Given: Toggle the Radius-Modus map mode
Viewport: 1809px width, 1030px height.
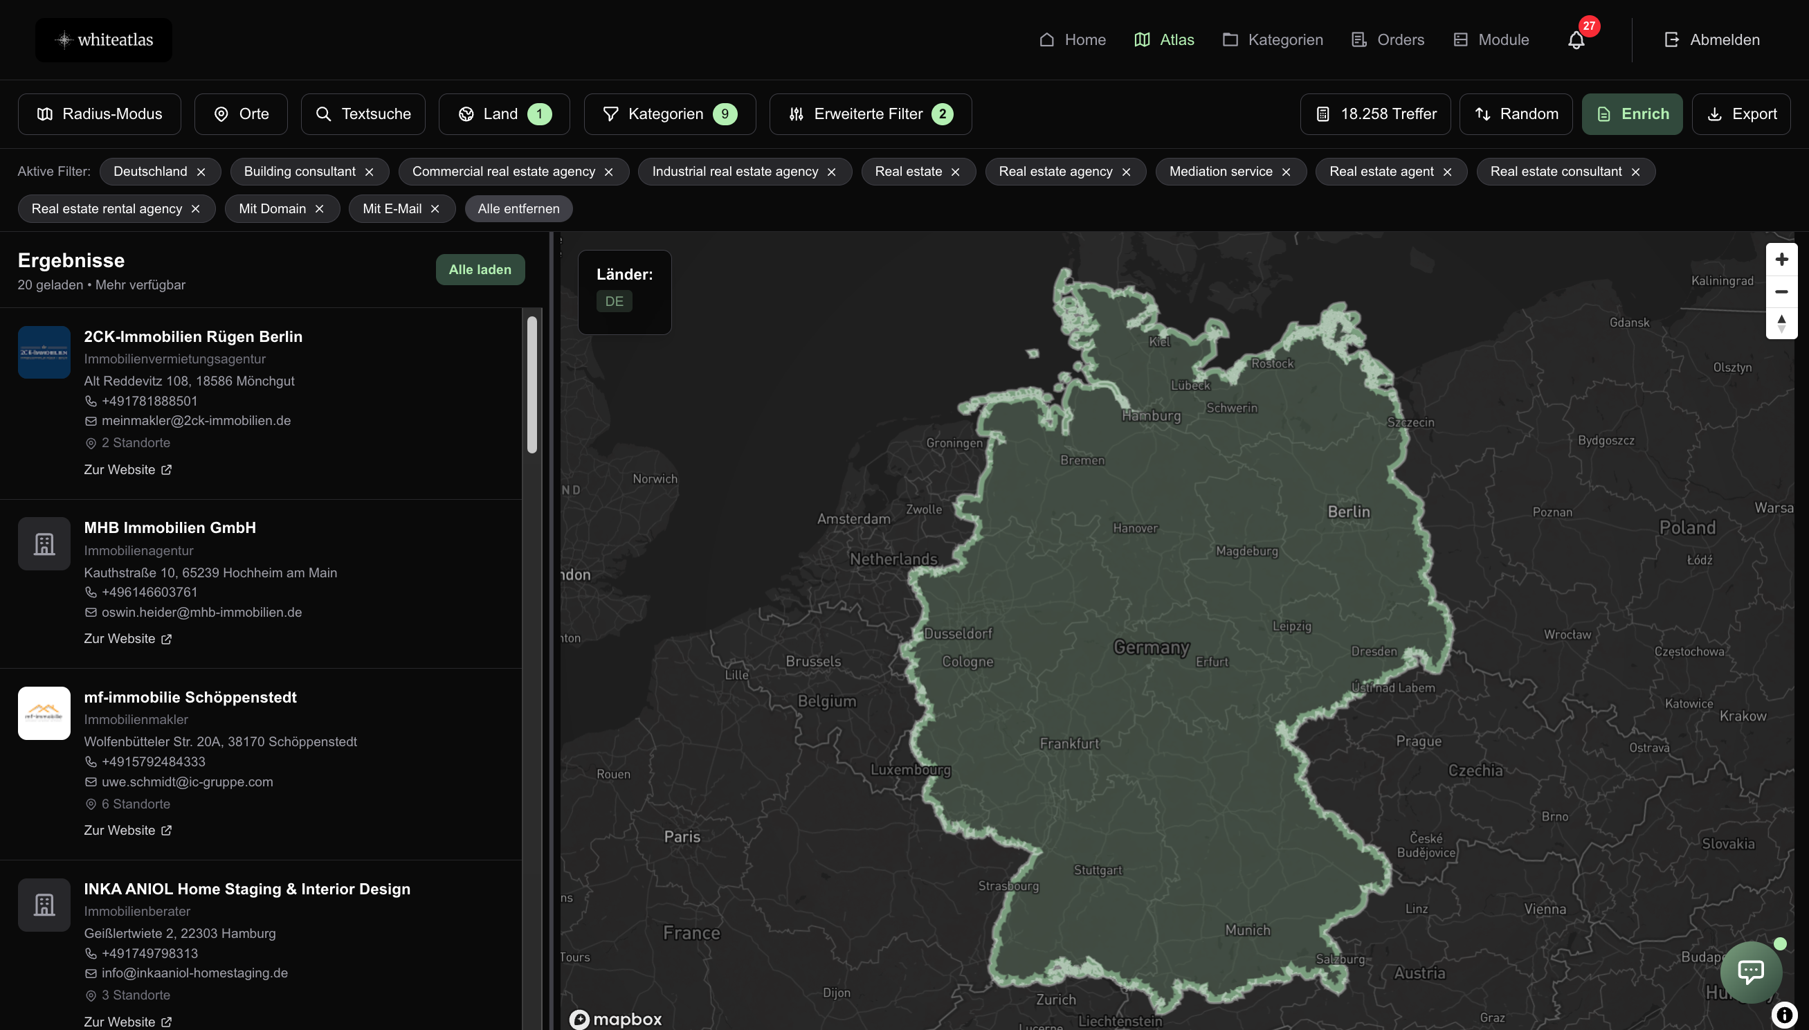Looking at the screenshot, I should [99, 114].
